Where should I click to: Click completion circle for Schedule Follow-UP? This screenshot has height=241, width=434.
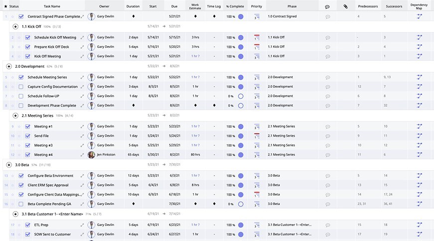(x=241, y=96)
